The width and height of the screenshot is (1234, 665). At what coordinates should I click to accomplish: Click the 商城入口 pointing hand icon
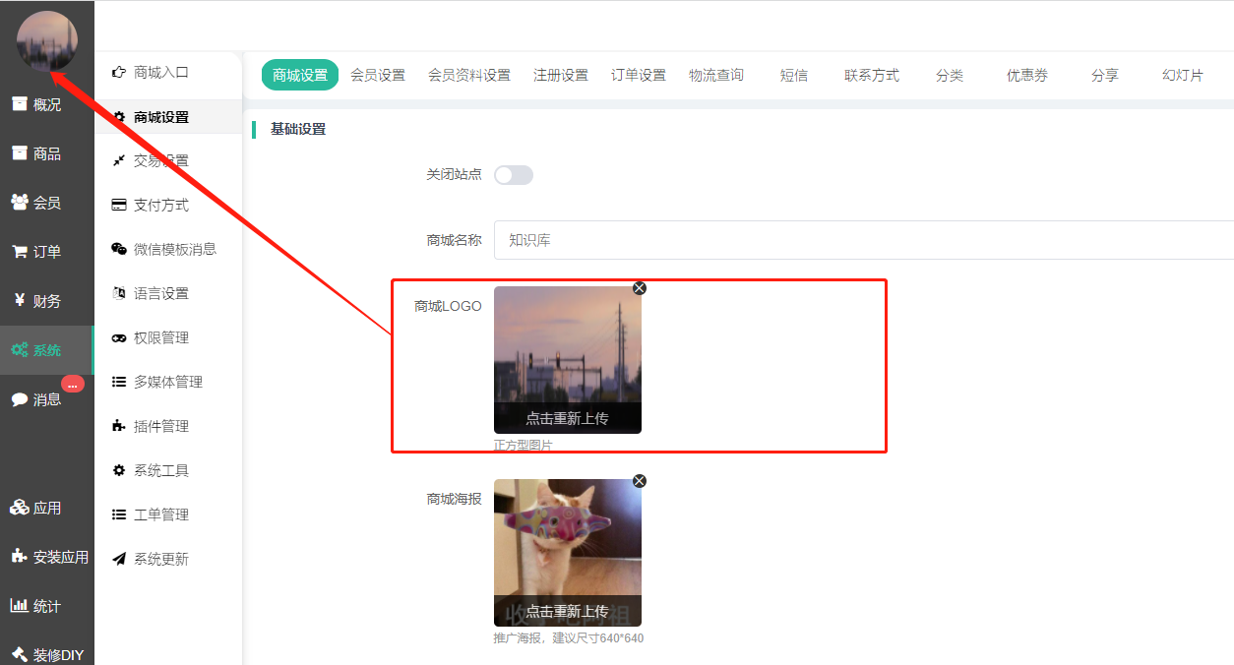click(x=119, y=72)
